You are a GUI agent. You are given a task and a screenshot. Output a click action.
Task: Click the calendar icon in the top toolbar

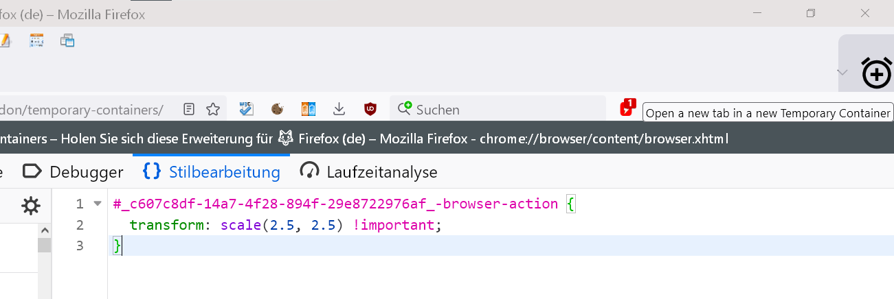point(36,40)
